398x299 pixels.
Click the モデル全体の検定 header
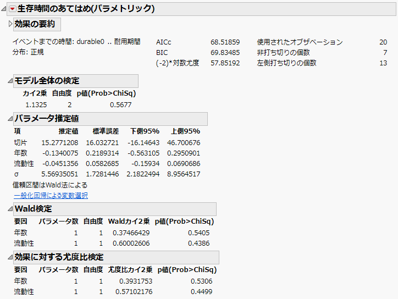[76, 81]
